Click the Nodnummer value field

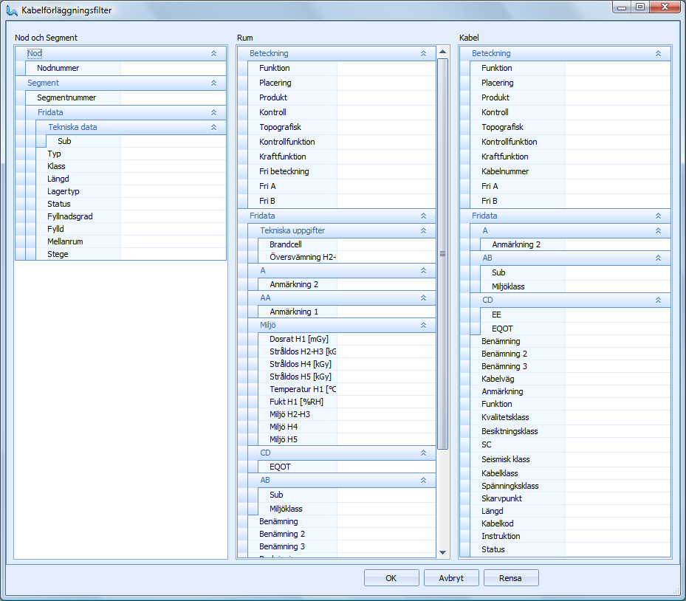click(x=174, y=68)
